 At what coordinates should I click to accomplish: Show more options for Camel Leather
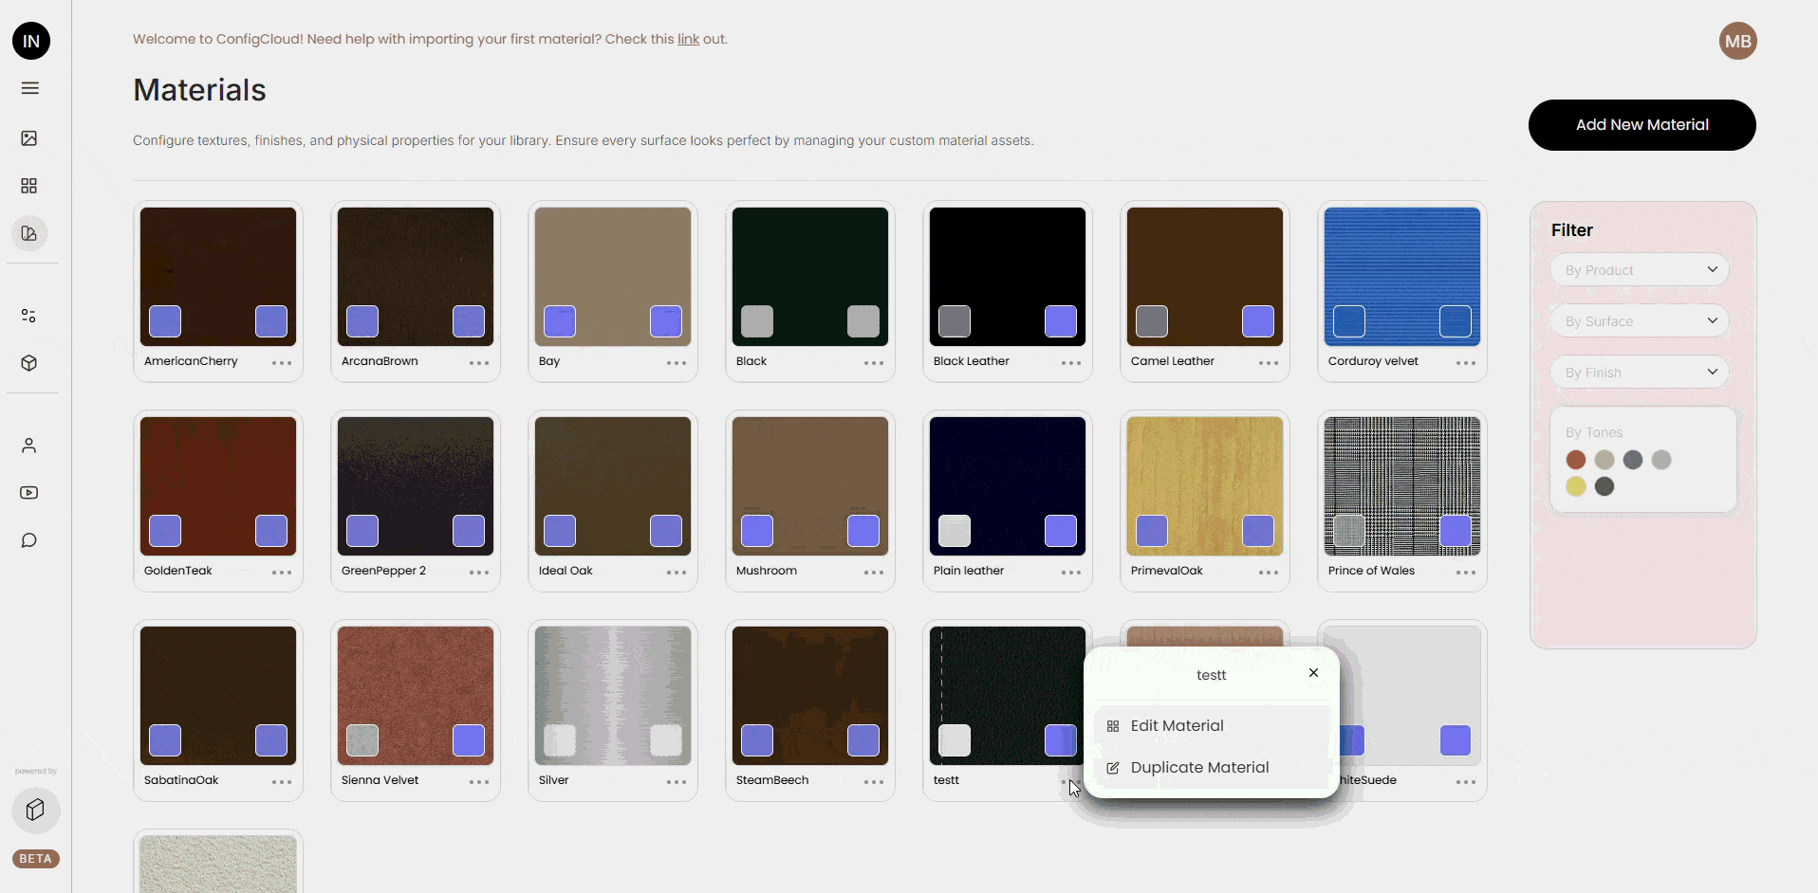[1269, 363]
